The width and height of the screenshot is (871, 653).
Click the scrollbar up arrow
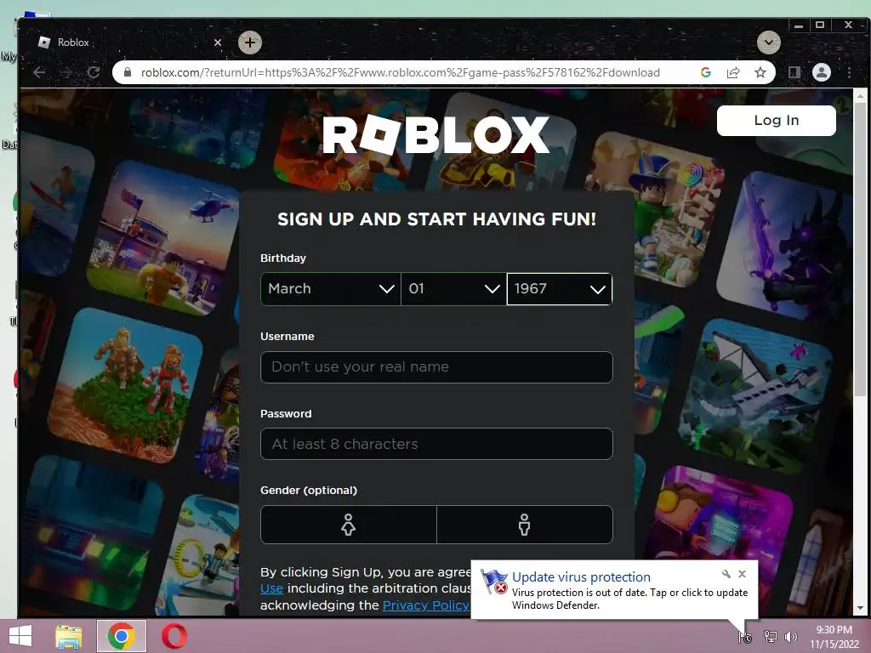click(x=861, y=96)
